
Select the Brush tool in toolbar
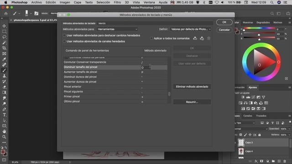tap(4, 71)
